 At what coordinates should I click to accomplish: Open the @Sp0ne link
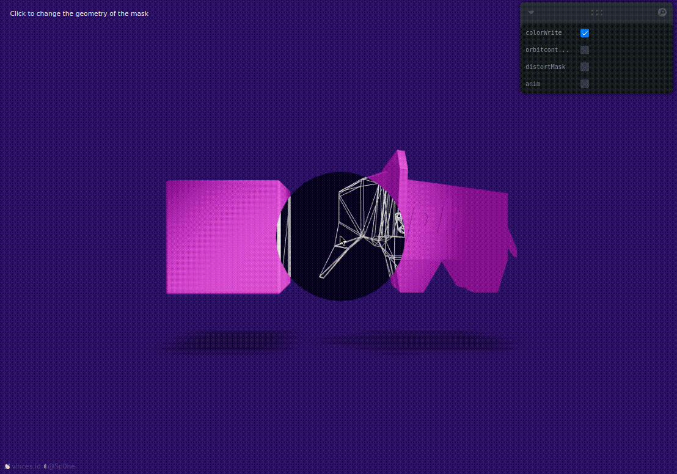[61, 466]
